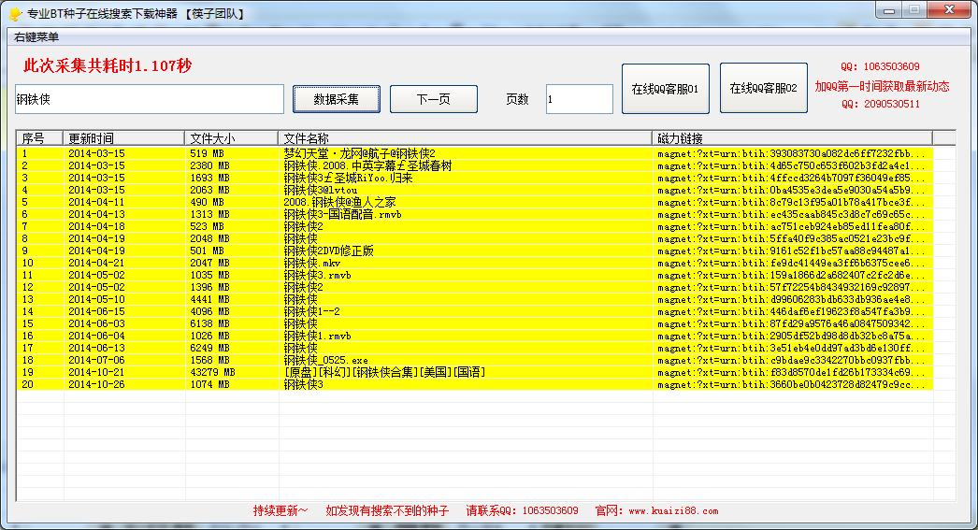
Task: Select row 钢铁侠3￡圣城RiYoo.归来
Action: point(475,178)
